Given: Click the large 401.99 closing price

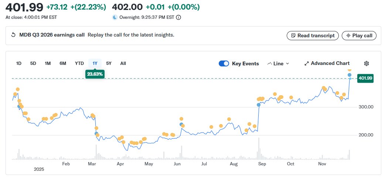Looking at the screenshot, I should (x=24, y=7).
